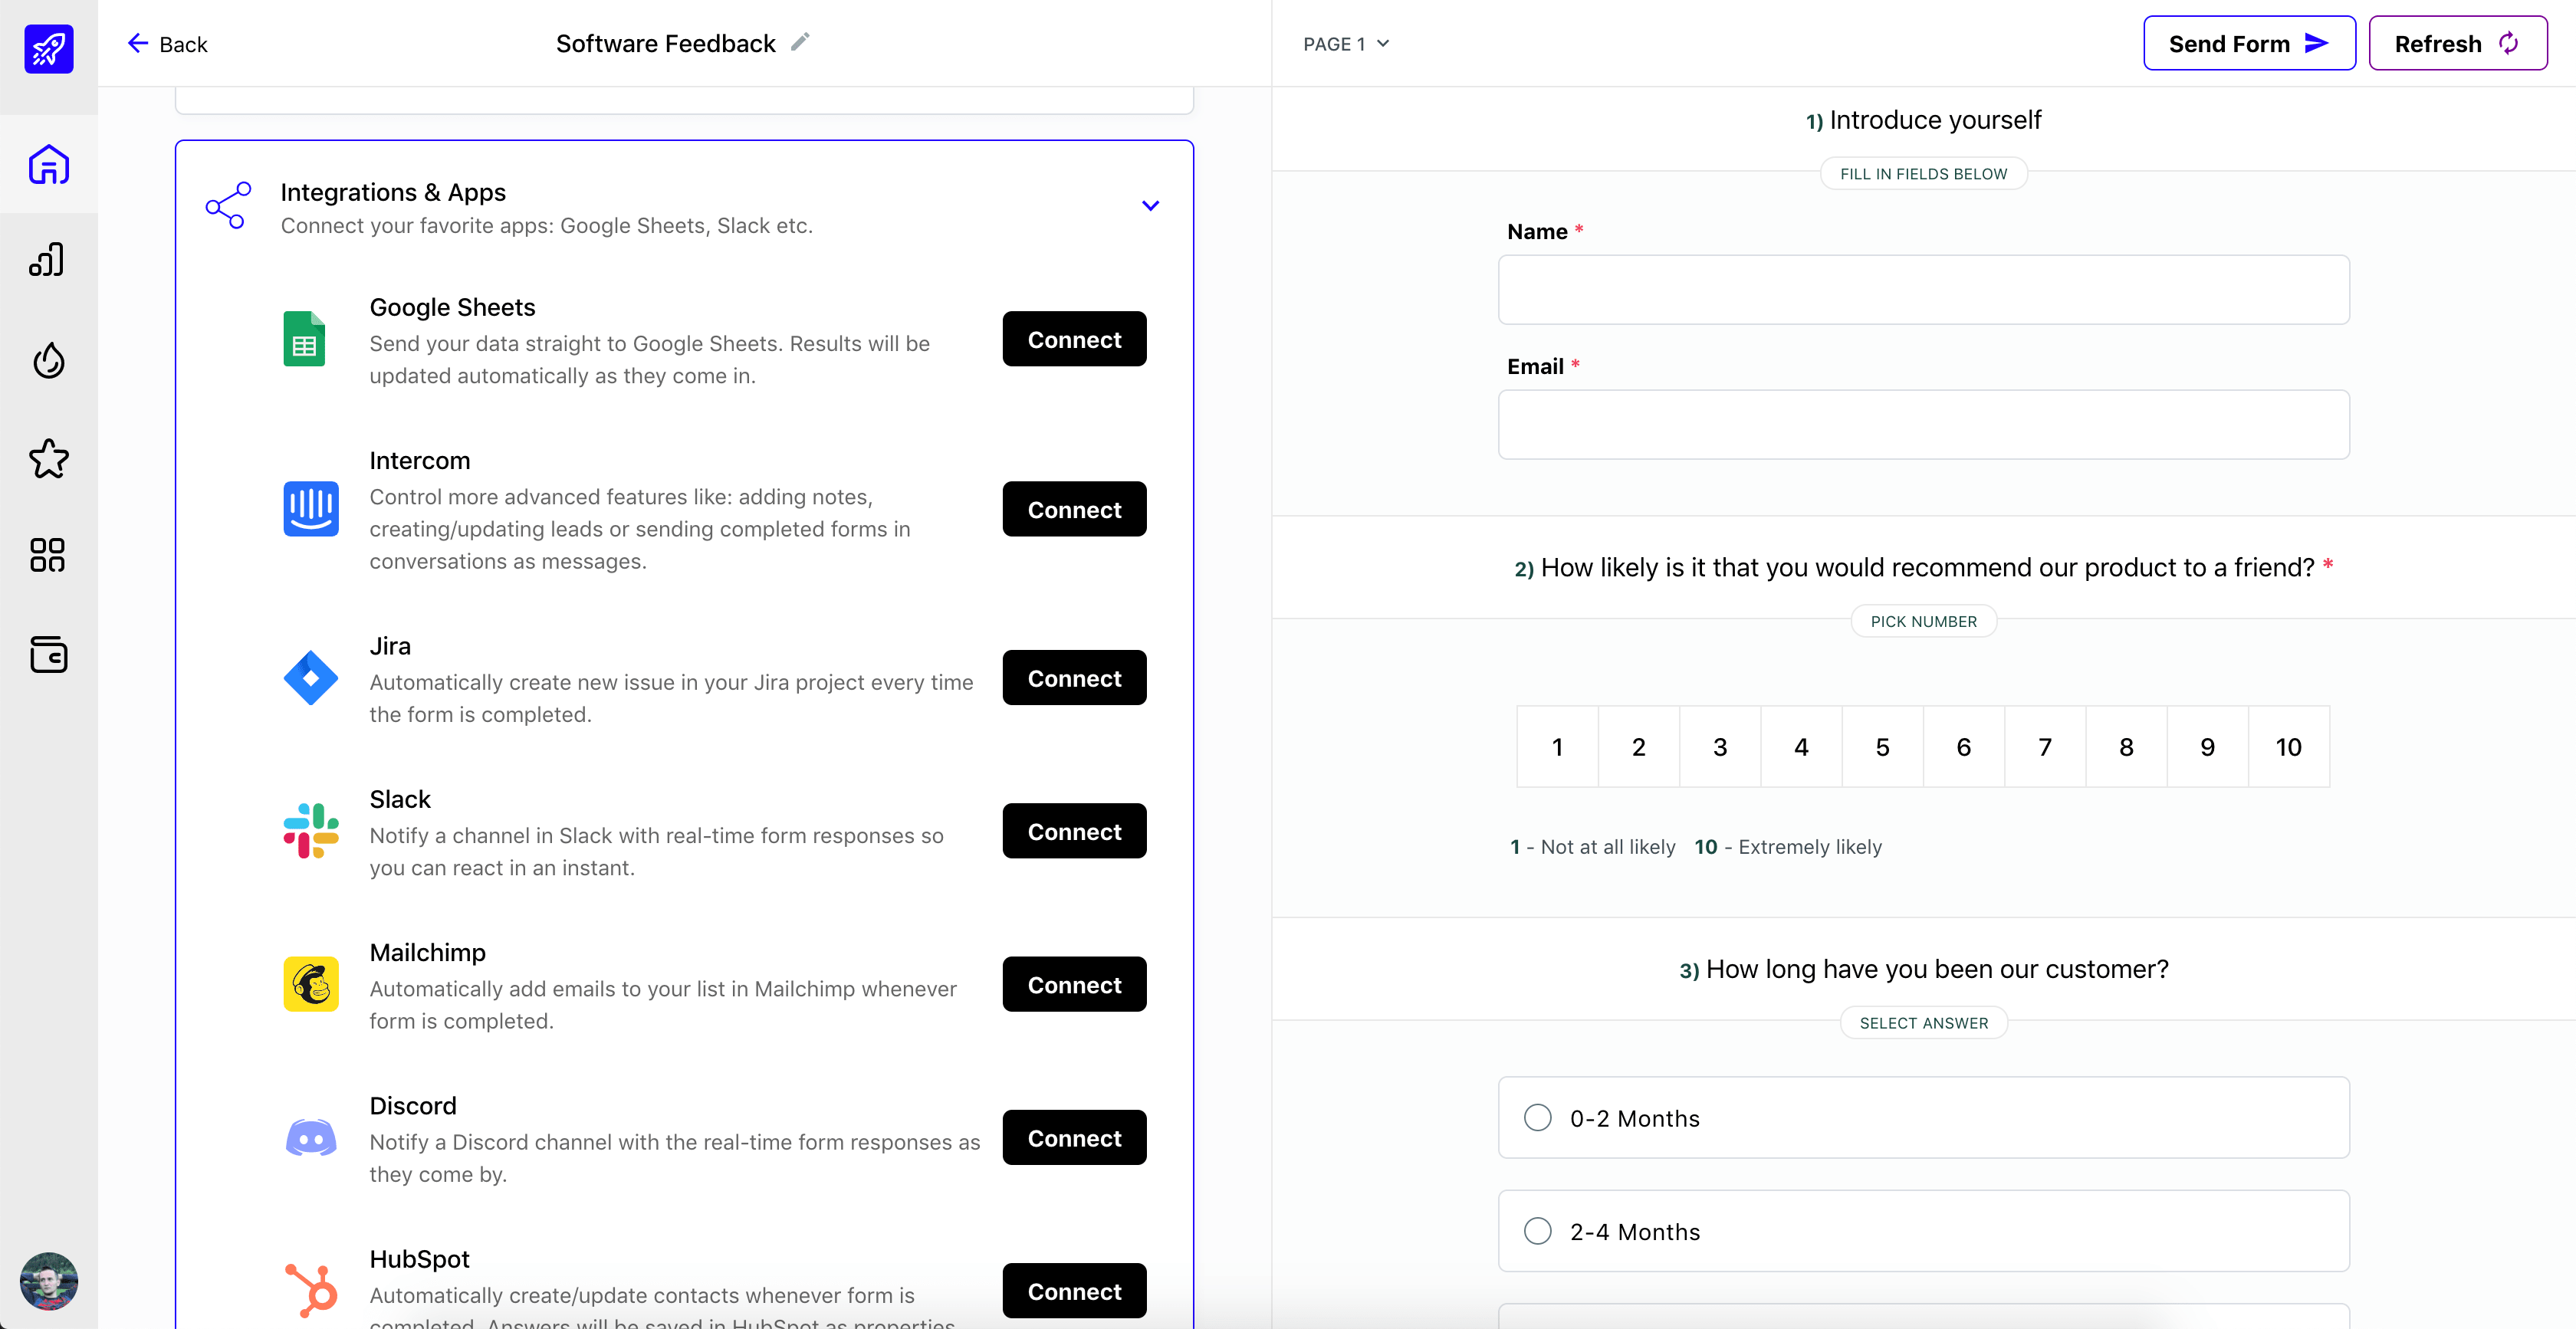Click the Slack integration icon

pyautogui.click(x=310, y=831)
